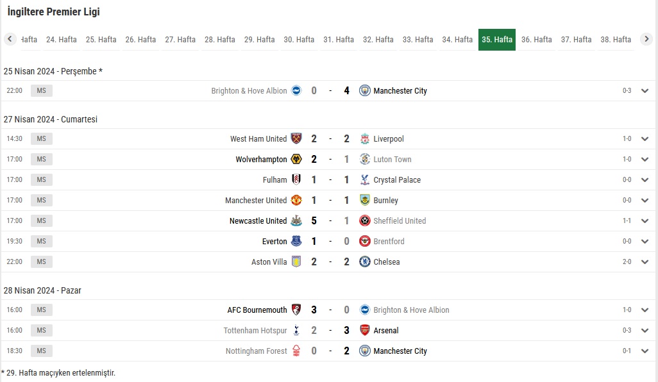Viewport: 658px width, 382px height.
Task: Click the Chelsea club crest
Action: coord(365,262)
